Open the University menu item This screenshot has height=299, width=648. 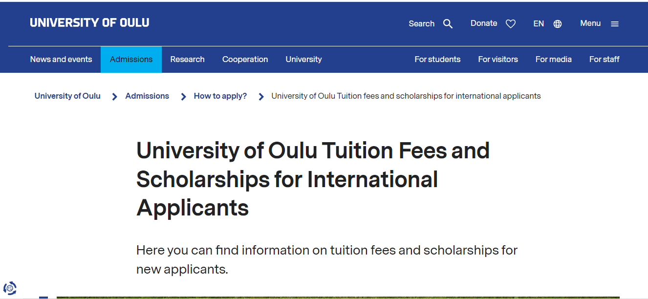303,60
